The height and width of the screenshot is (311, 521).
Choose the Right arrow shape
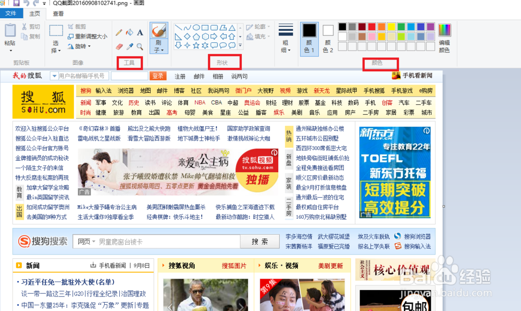pyautogui.click(x=214, y=37)
